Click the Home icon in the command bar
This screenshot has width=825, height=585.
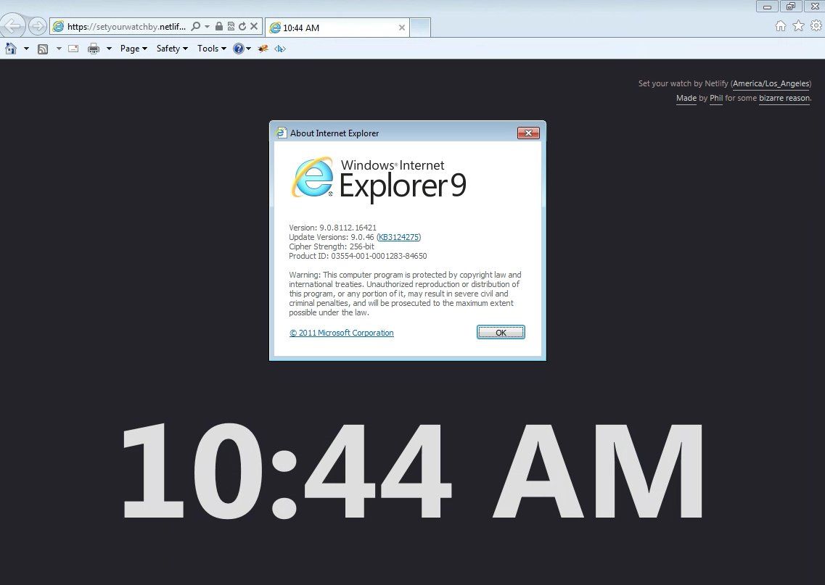11,49
